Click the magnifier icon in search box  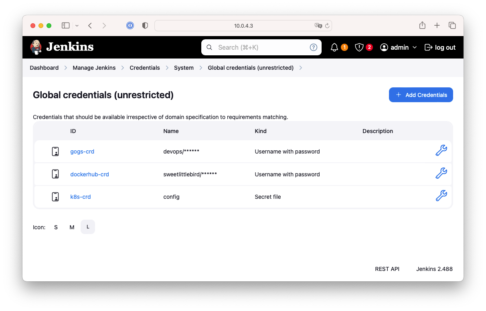pos(209,47)
